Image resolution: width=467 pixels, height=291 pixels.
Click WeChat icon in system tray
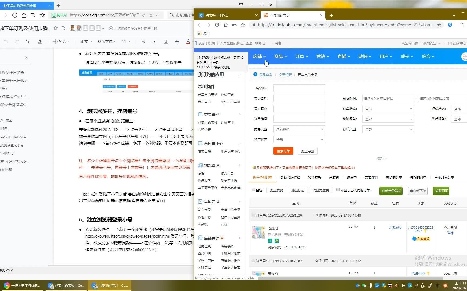coord(364,286)
